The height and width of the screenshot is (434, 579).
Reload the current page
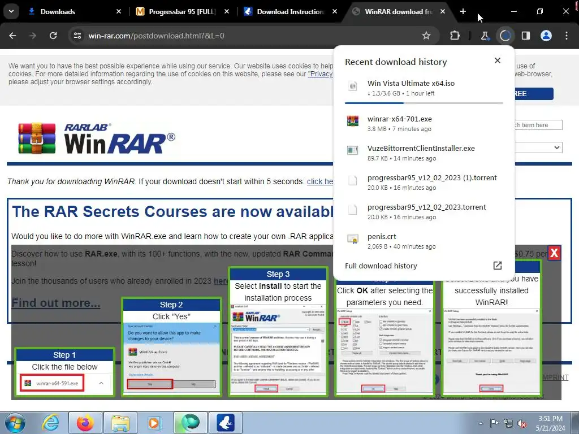point(53,36)
